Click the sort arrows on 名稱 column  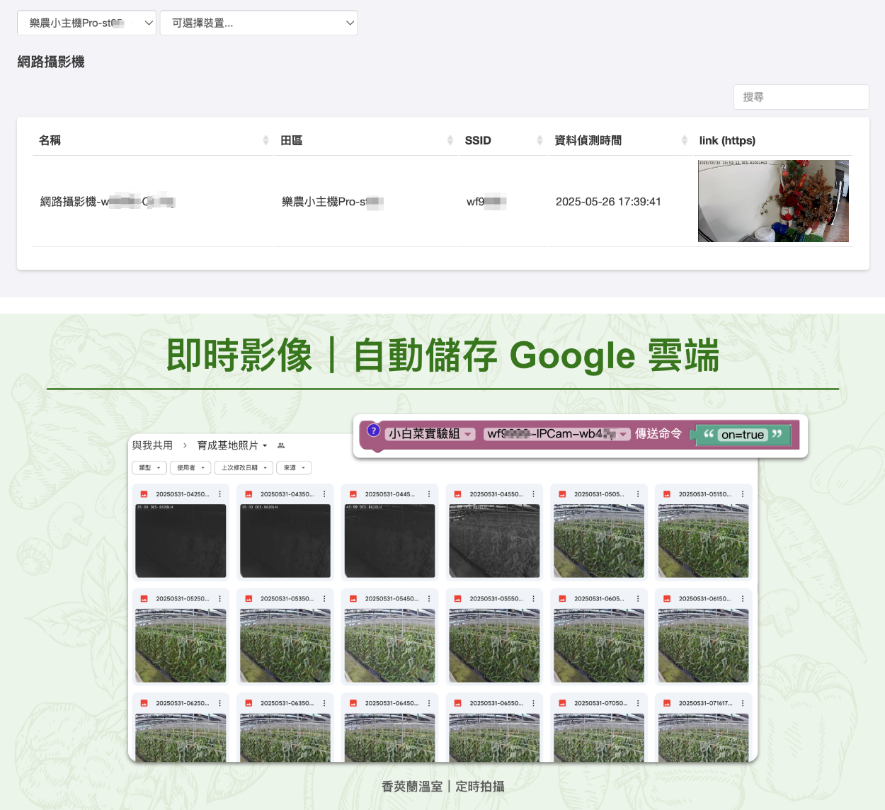(x=265, y=140)
